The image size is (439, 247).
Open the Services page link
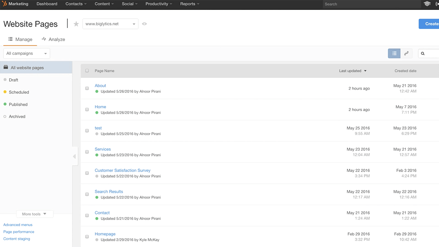coord(103,149)
